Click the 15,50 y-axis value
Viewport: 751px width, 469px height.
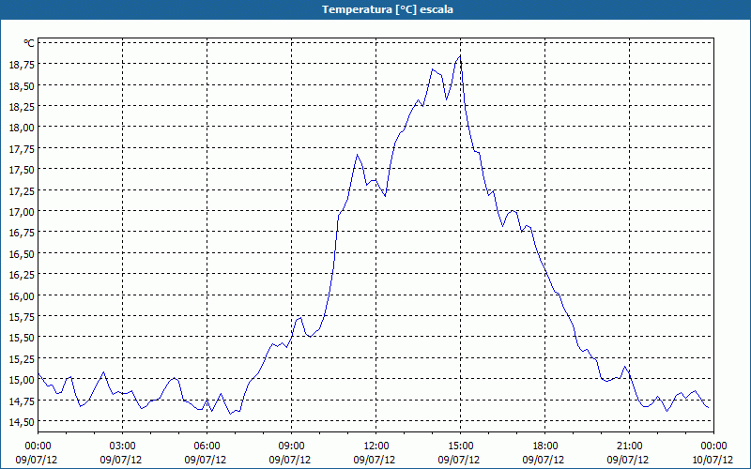[x=22, y=338]
